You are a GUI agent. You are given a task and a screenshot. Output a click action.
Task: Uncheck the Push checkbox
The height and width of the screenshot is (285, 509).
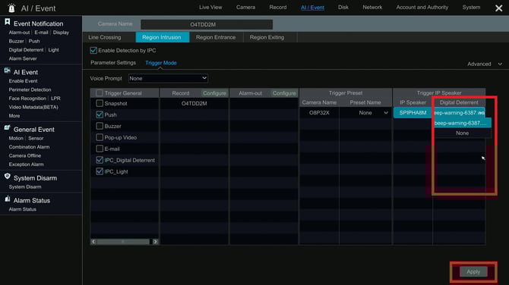click(x=100, y=114)
